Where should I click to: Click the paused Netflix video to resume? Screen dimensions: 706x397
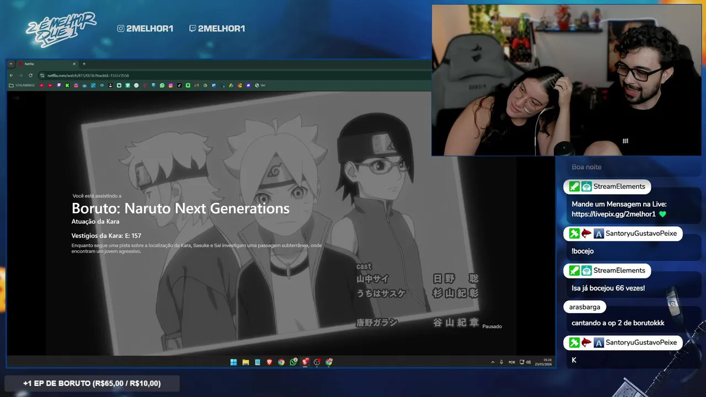click(x=281, y=223)
